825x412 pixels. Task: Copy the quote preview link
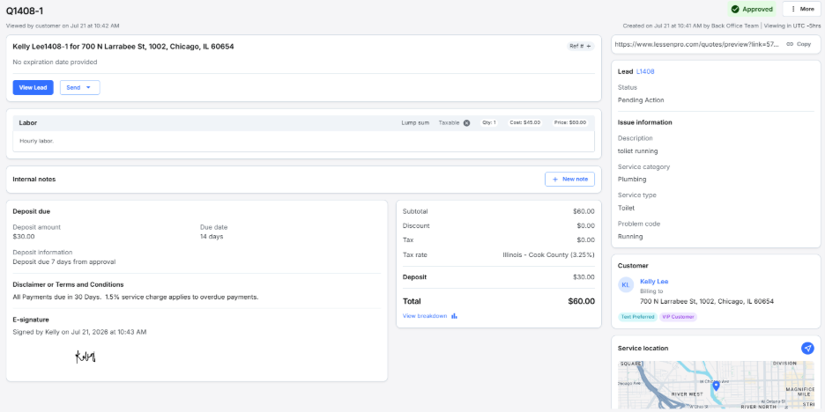tap(799, 44)
